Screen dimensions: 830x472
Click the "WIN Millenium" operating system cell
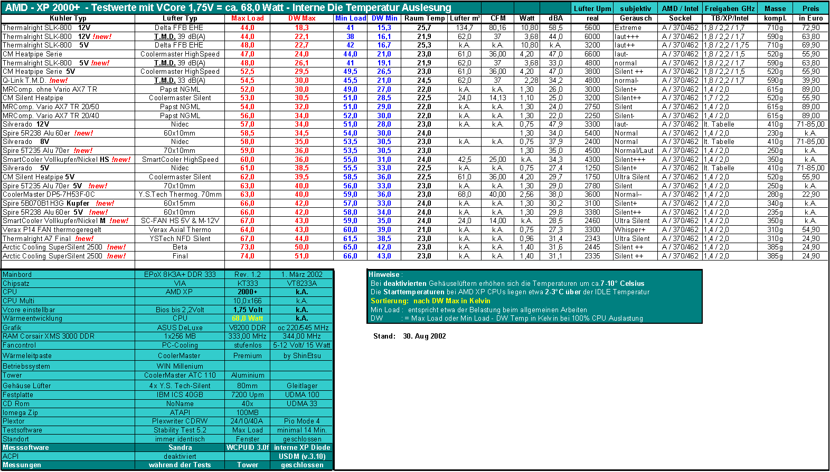pyautogui.click(x=180, y=366)
